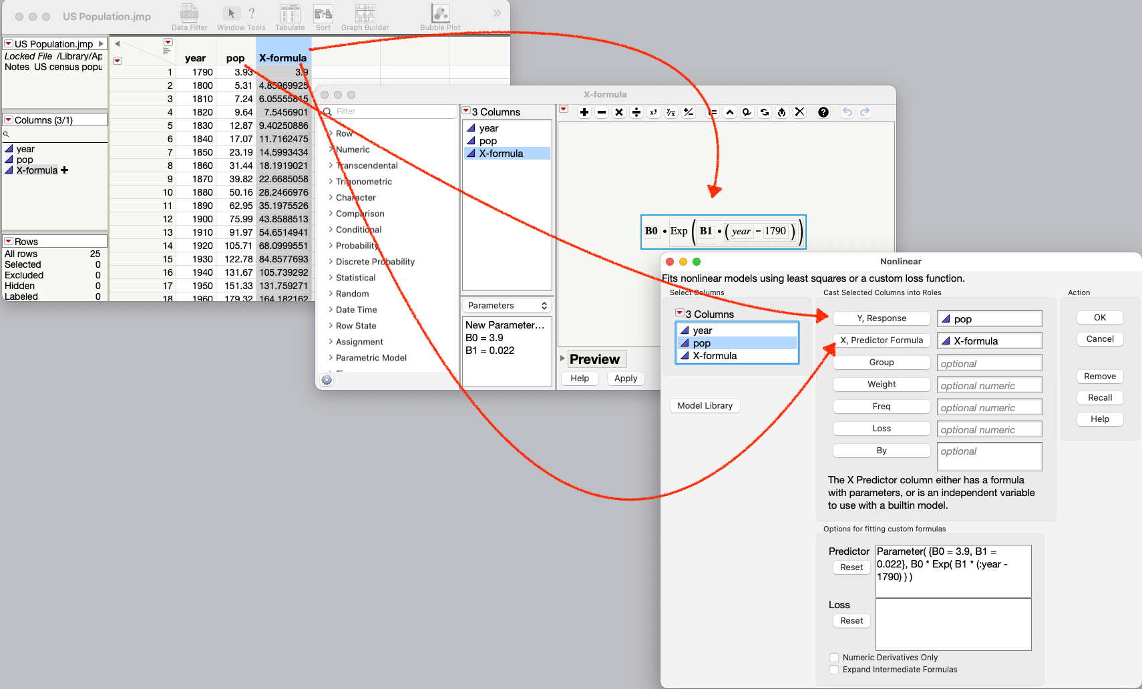Image resolution: width=1142 pixels, height=689 pixels.
Task: Click the formula editor help question mark
Action: (823, 112)
